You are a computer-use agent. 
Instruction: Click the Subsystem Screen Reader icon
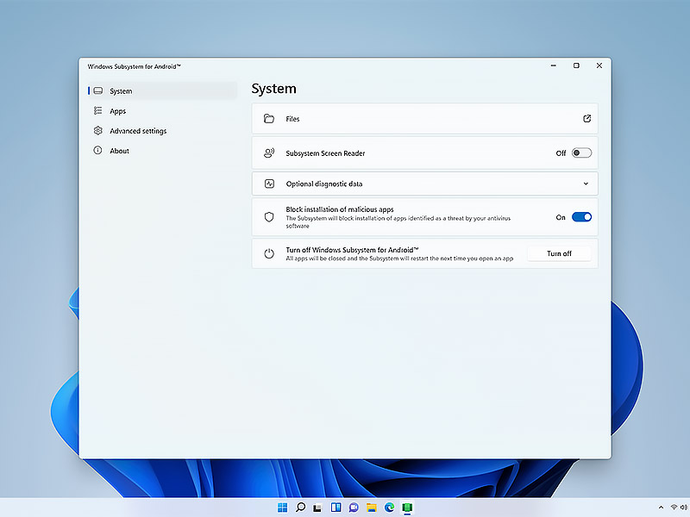point(269,153)
